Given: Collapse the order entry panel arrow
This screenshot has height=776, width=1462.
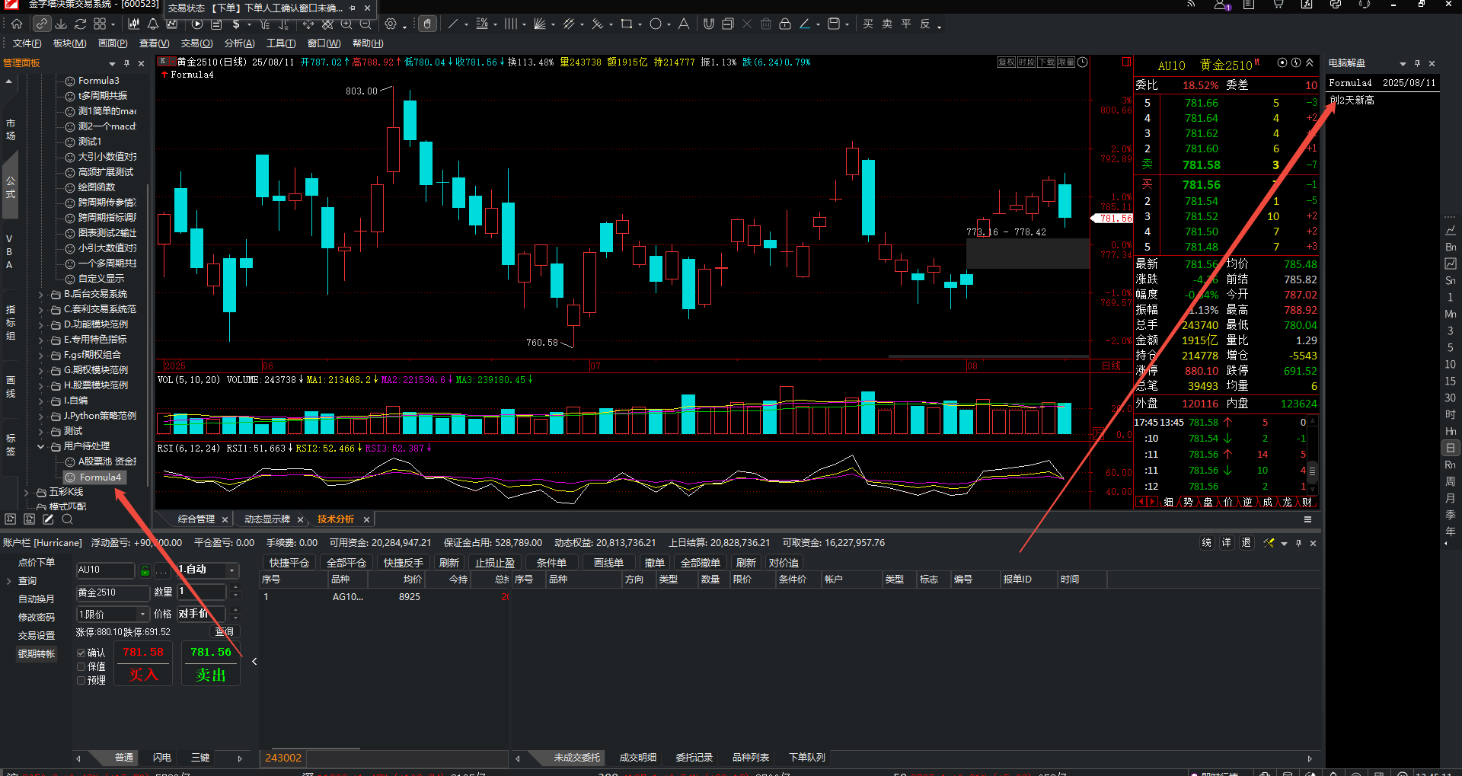Looking at the screenshot, I should pyautogui.click(x=254, y=661).
